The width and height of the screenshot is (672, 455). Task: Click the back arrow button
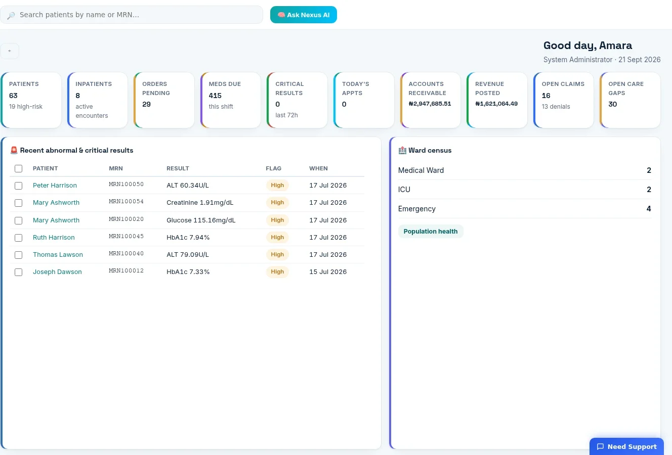(10, 51)
